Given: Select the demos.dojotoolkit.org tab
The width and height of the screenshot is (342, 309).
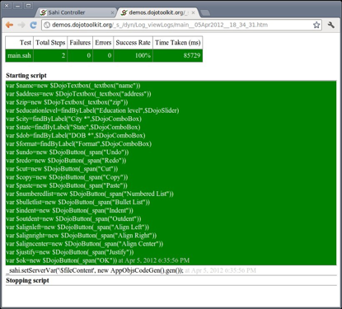Looking at the screenshot, I should (x=157, y=12).
